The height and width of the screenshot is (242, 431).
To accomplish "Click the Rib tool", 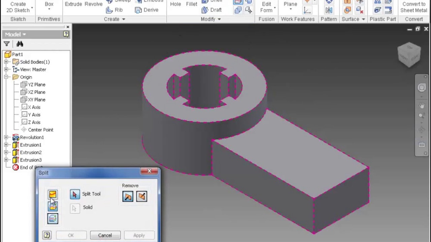I will pos(114,10).
